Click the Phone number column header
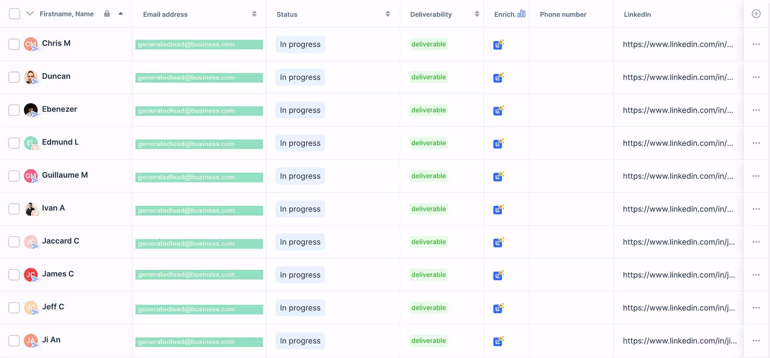The width and height of the screenshot is (770, 358). 563,14
